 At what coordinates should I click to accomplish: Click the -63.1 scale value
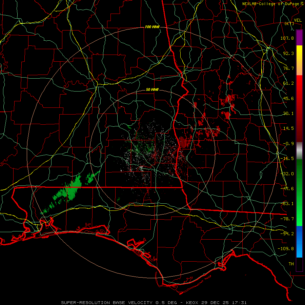(x=287, y=204)
